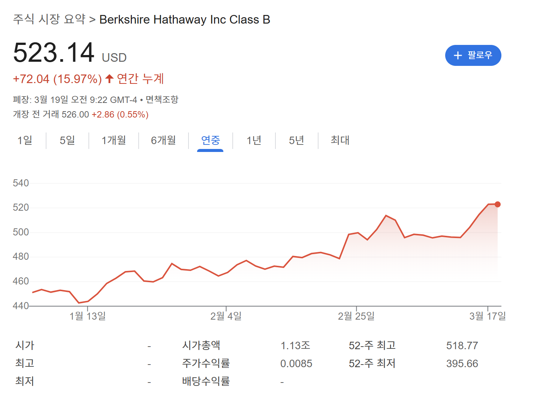Click the red endpoint dot on chart
This screenshot has height=393, width=534.
pyautogui.click(x=498, y=204)
